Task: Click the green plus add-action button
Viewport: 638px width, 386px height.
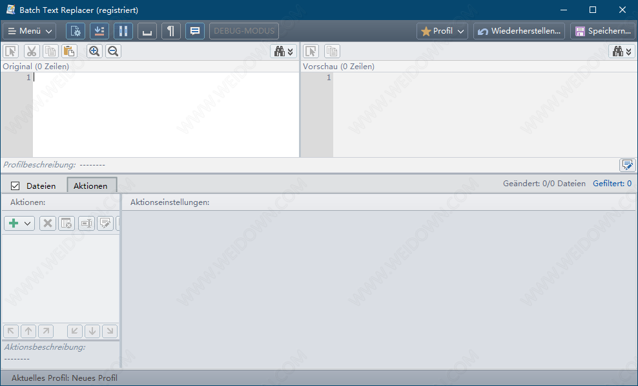Action: click(x=14, y=223)
